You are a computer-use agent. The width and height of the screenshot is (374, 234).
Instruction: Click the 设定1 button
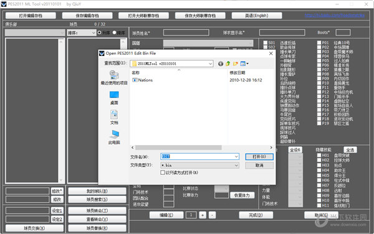click(x=57, y=211)
